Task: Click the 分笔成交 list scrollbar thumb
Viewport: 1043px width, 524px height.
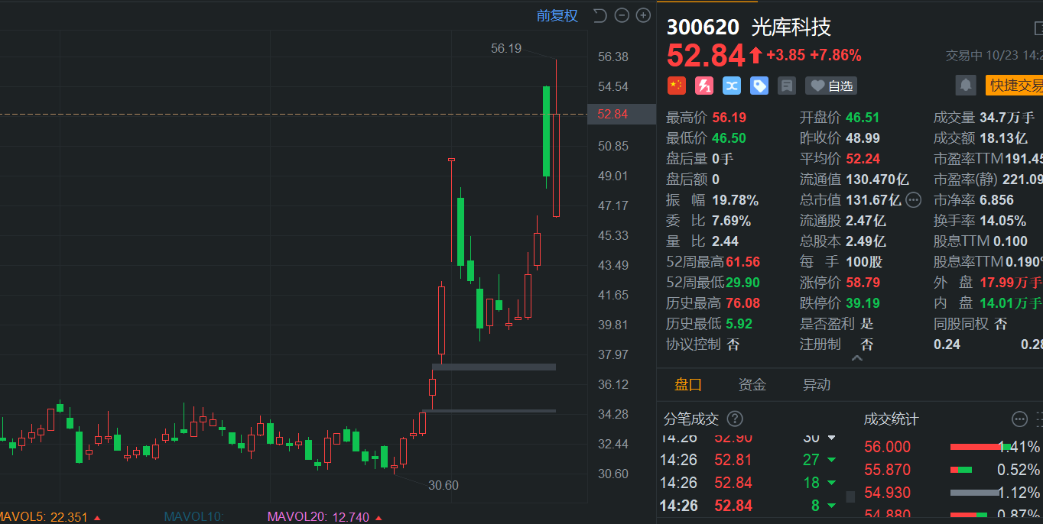Action: click(850, 497)
